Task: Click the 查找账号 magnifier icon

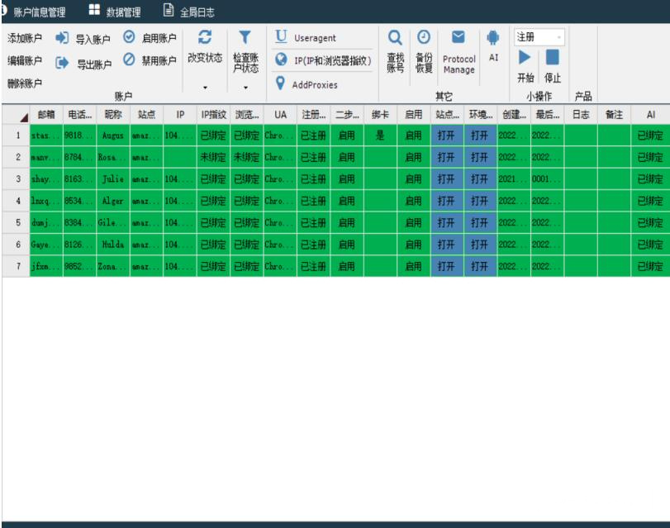Action: pos(395,38)
